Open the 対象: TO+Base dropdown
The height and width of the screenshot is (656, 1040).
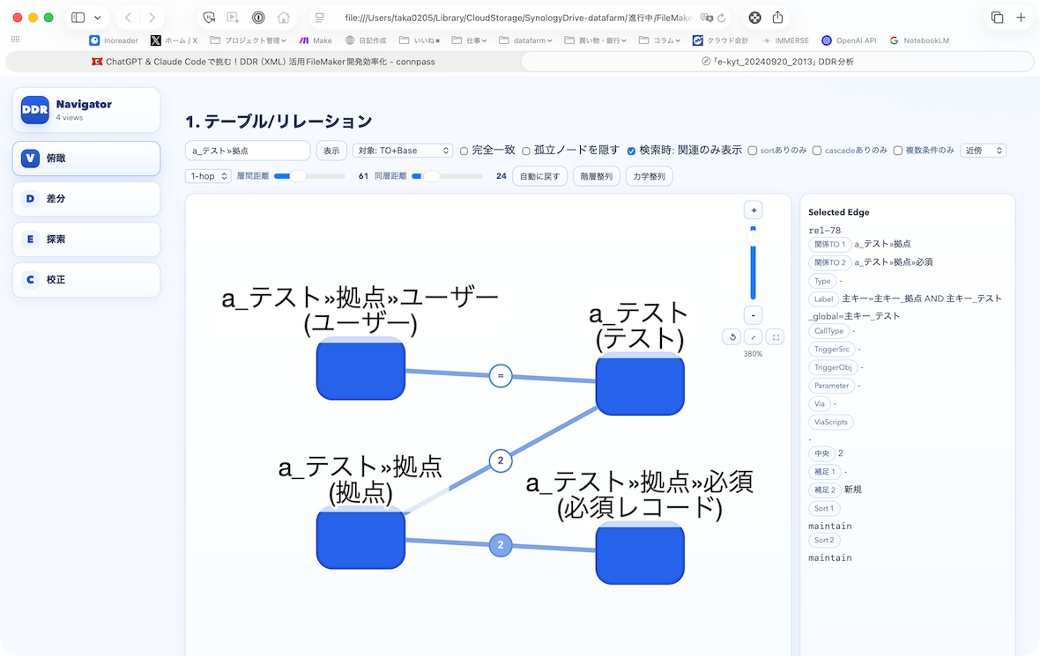pyautogui.click(x=403, y=151)
